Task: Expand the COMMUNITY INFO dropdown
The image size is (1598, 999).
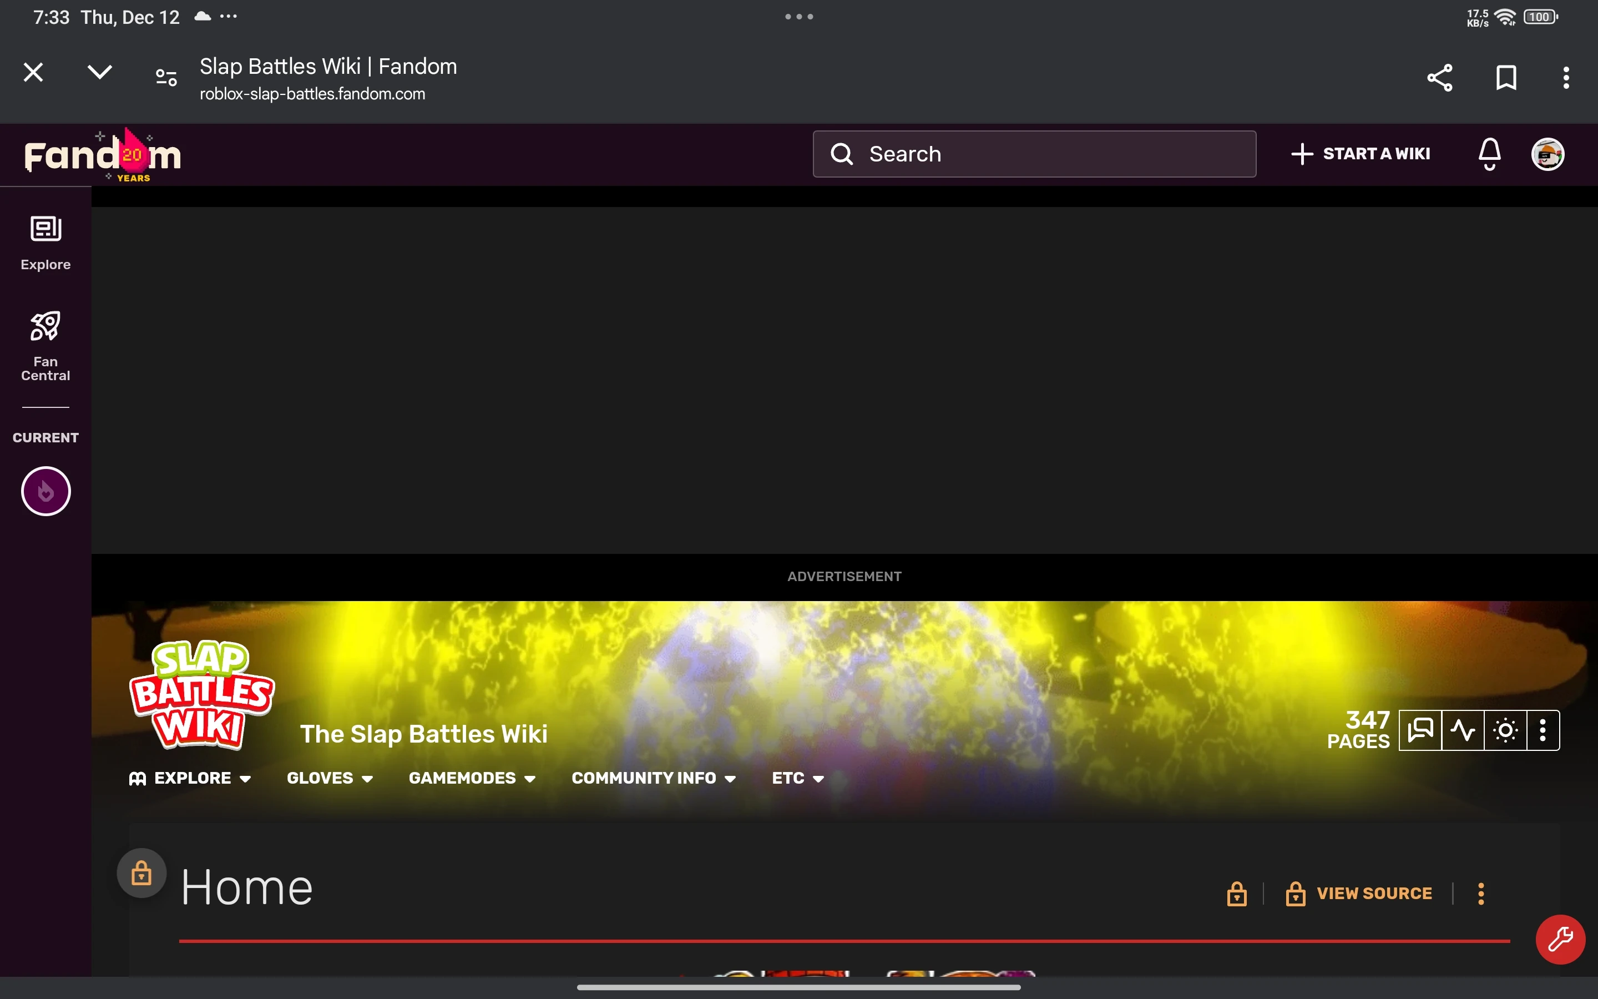Action: point(653,778)
